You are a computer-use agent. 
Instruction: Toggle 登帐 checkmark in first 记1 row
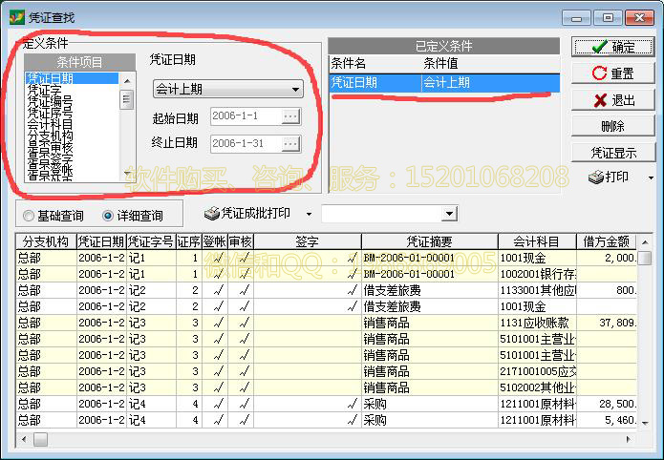click(x=216, y=258)
